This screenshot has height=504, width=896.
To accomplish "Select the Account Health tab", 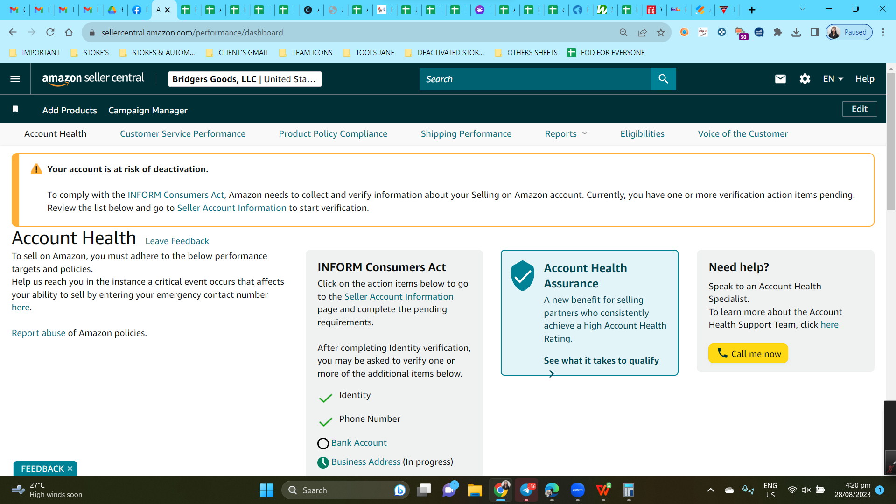I will pyautogui.click(x=56, y=134).
